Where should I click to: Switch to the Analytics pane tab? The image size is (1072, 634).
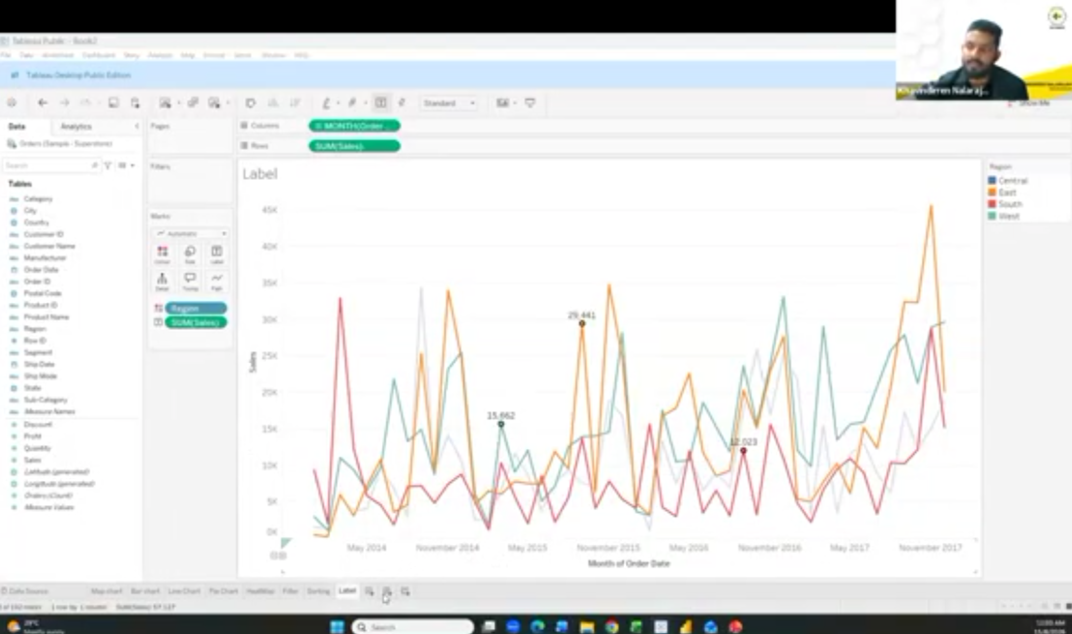pyautogui.click(x=75, y=127)
